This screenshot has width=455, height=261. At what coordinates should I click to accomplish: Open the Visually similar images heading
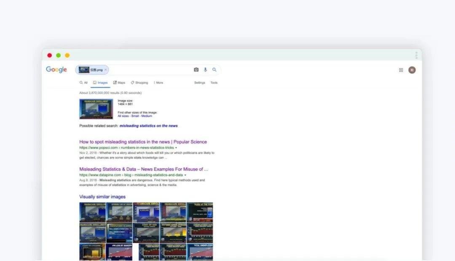tap(102, 197)
